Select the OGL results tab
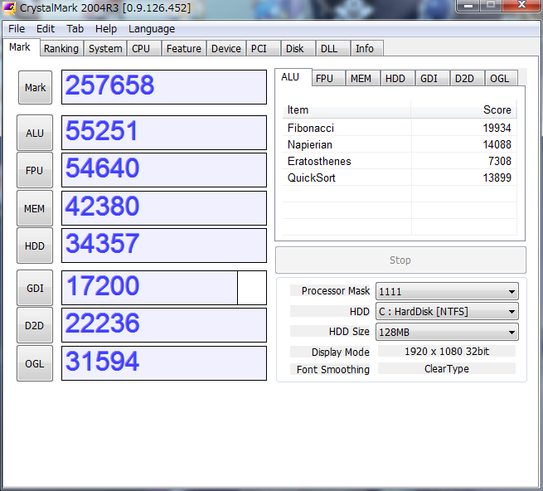 click(x=500, y=79)
